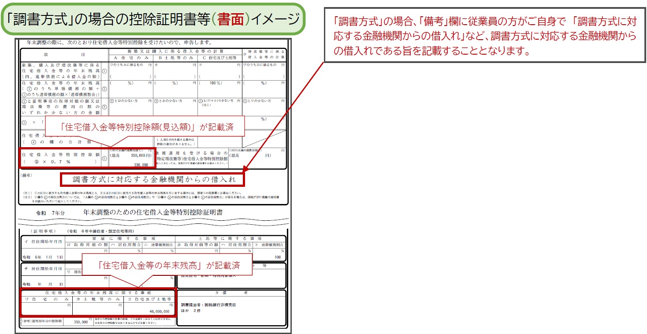Click the 336,000 deduction amount value
The image size is (647, 334).
point(141,164)
